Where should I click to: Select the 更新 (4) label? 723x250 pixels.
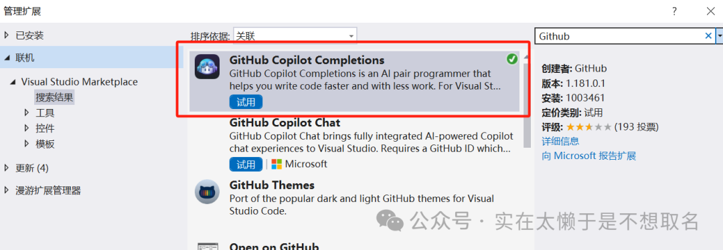click(32, 168)
